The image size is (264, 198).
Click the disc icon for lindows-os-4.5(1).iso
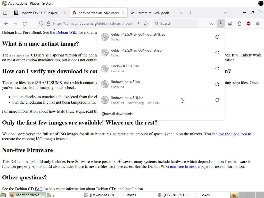click(x=105, y=100)
